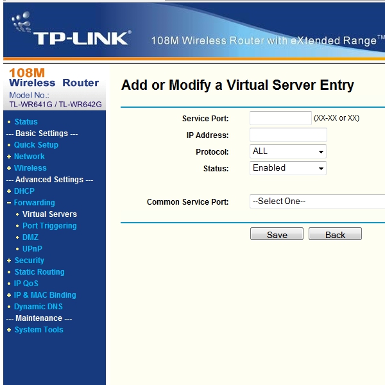The image size is (385, 385).
Task: Click the TP-LINK logo in header
Action: (71, 30)
